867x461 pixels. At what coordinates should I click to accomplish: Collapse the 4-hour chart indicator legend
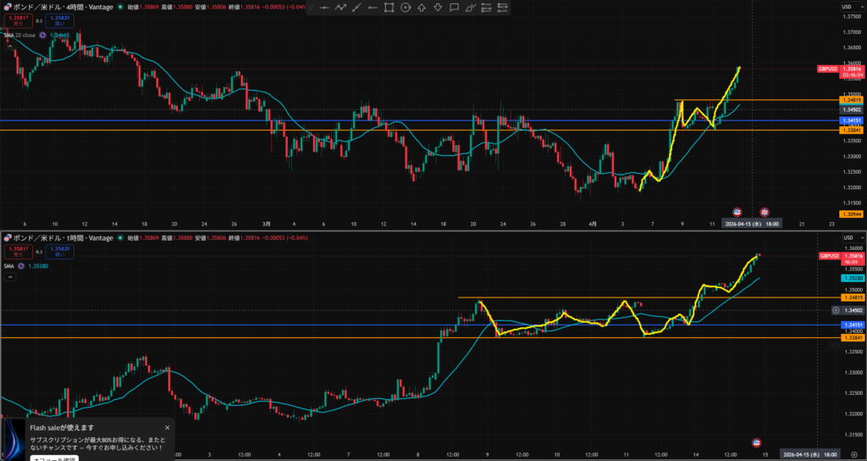click(12, 47)
